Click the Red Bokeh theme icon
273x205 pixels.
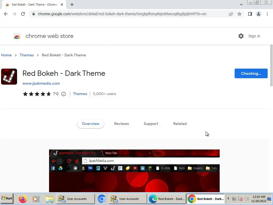(9, 77)
